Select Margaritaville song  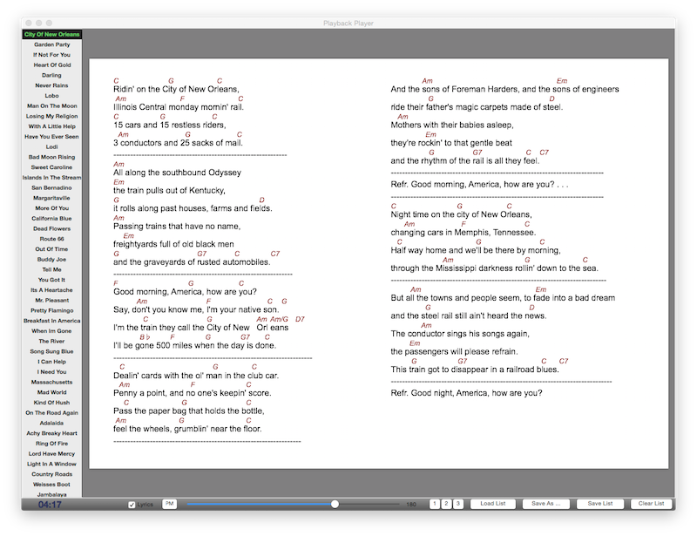pyautogui.click(x=52, y=198)
